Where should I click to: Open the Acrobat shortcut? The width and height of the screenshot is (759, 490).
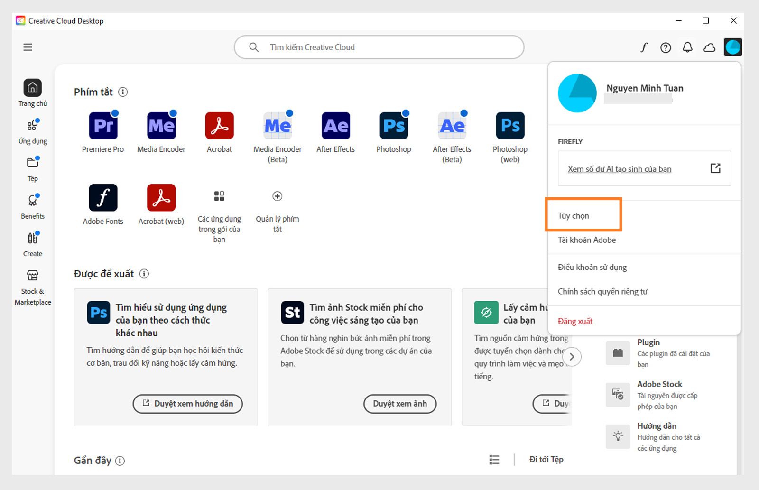click(x=219, y=126)
